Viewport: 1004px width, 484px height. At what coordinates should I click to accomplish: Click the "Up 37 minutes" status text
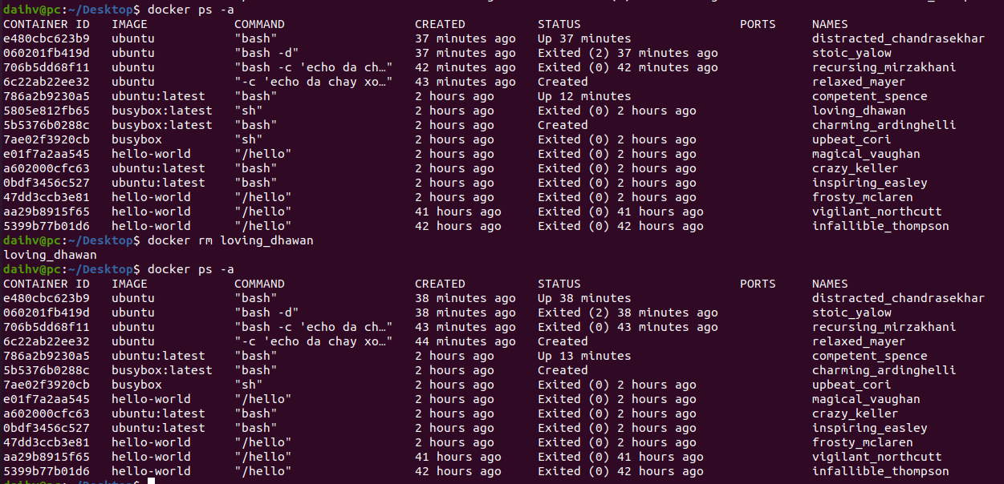coord(584,38)
